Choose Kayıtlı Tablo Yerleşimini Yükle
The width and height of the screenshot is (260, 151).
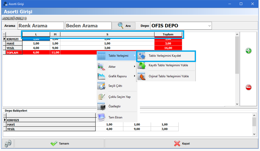166,65
